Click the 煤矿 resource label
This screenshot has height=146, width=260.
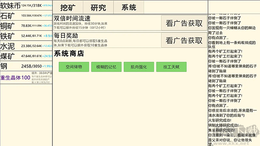point(7,56)
